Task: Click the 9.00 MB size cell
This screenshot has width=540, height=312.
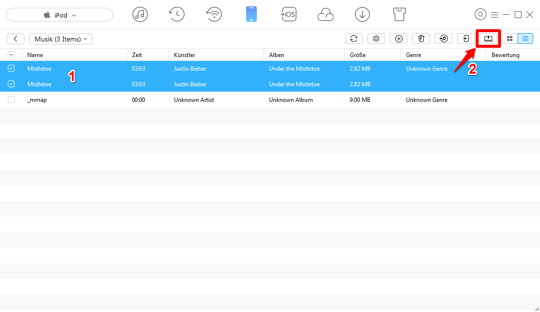Action: pos(360,100)
